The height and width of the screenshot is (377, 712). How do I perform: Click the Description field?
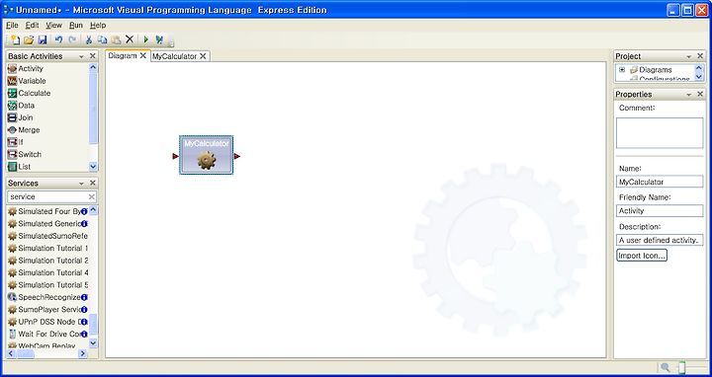(660, 240)
